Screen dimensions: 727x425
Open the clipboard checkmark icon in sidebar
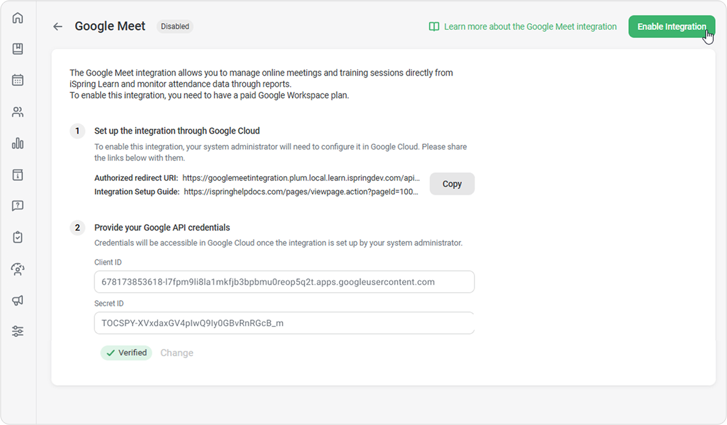[18, 237]
